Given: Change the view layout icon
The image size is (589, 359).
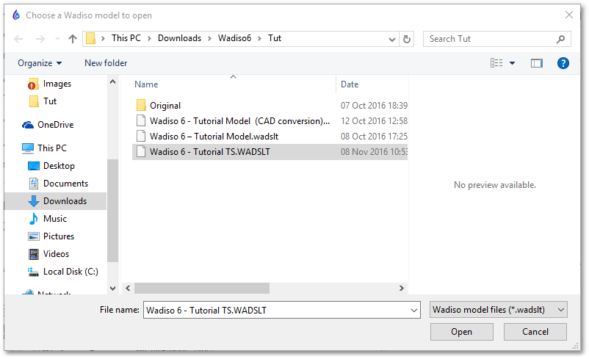Looking at the screenshot, I should click(x=496, y=63).
